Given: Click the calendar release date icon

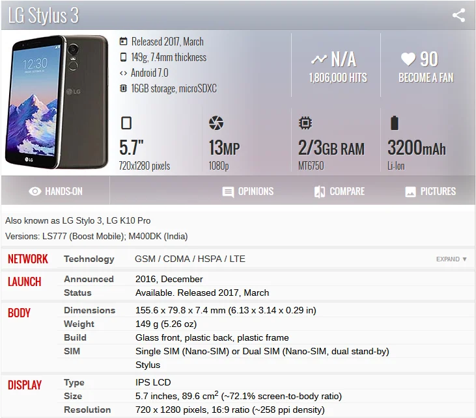Looking at the screenshot, I should tap(123, 41).
